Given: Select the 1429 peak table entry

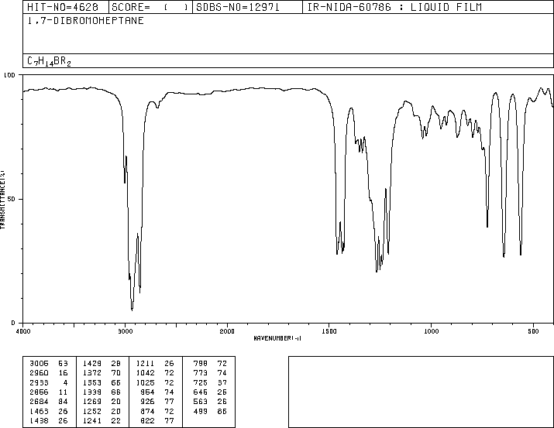Looking at the screenshot, I should click(x=92, y=363).
